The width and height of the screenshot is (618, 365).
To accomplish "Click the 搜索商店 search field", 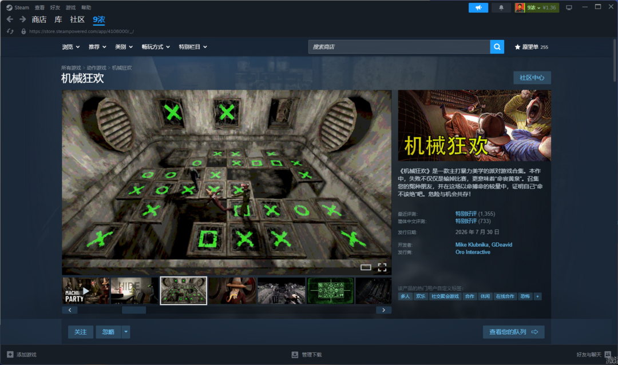I will click(x=399, y=47).
